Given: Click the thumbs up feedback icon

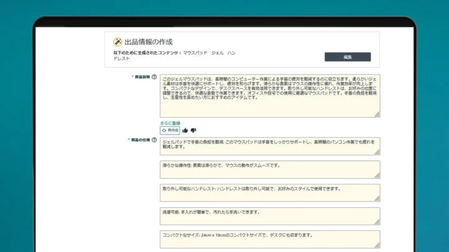Looking at the screenshot, I should pyautogui.click(x=185, y=130).
